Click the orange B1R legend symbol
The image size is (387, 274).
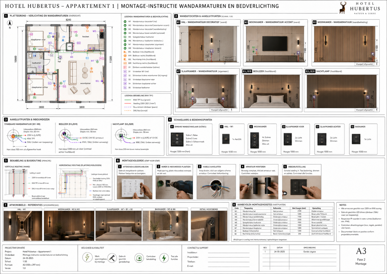[x=125, y=56]
